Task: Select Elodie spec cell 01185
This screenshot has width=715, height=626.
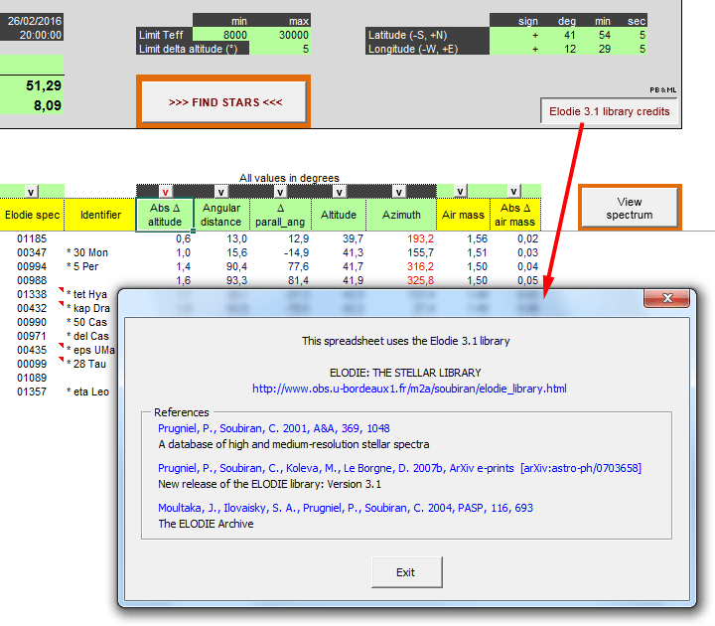Action: coord(32,238)
